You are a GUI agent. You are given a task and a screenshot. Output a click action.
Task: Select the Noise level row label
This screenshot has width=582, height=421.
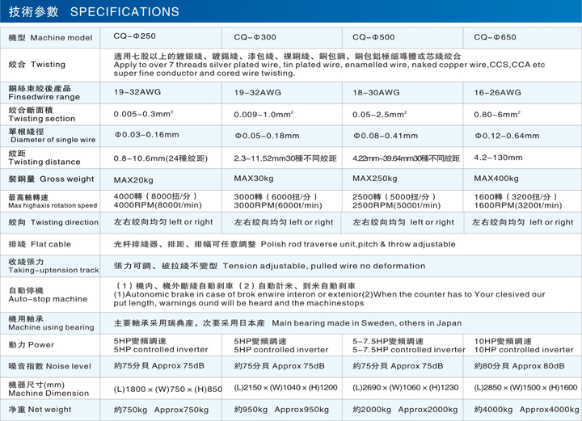click(49, 366)
